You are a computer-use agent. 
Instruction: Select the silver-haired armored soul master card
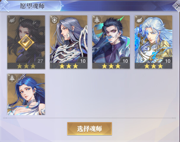click(x=69, y=42)
